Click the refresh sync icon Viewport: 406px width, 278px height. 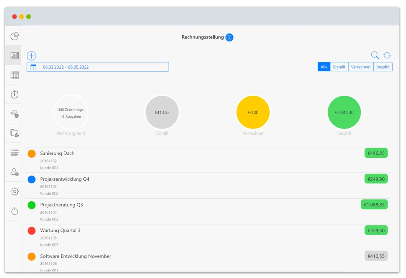(x=387, y=55)
